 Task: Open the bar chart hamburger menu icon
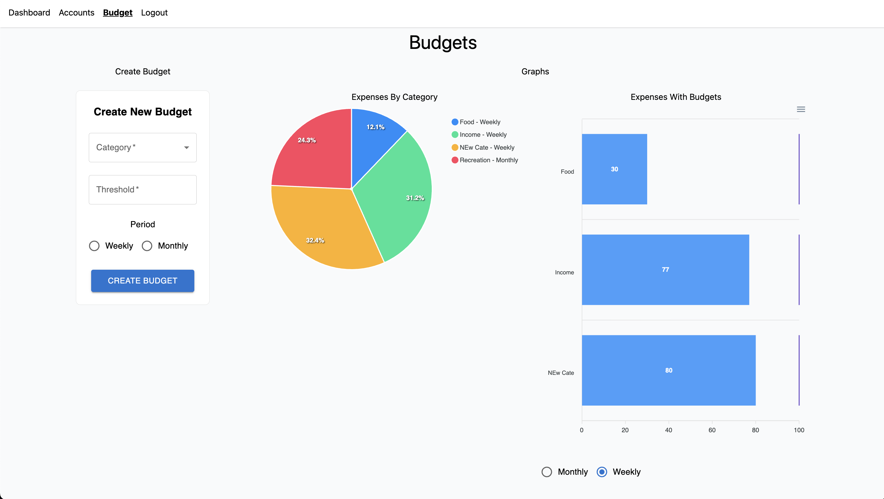[800, 110]
